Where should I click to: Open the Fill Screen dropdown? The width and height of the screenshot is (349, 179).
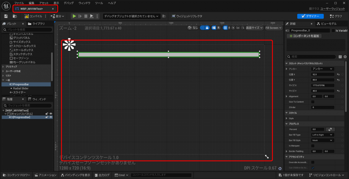(273, 28)
